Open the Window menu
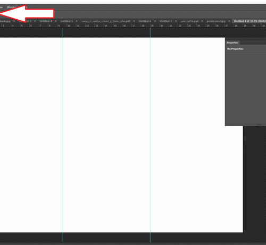 [x=12, y=7]
